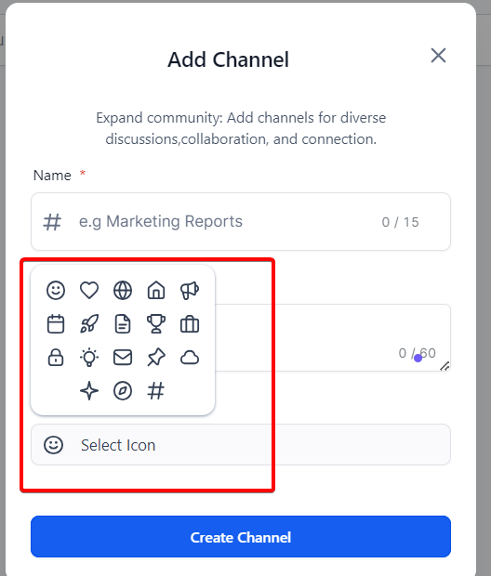The width and height of the screenshot is (491, 576).
Task: Choose the padlock icon
Action: tap(56, 358)
